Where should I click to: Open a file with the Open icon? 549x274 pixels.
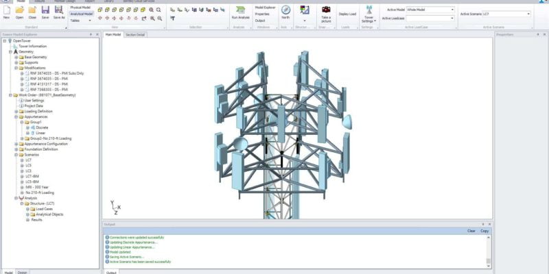19,12
